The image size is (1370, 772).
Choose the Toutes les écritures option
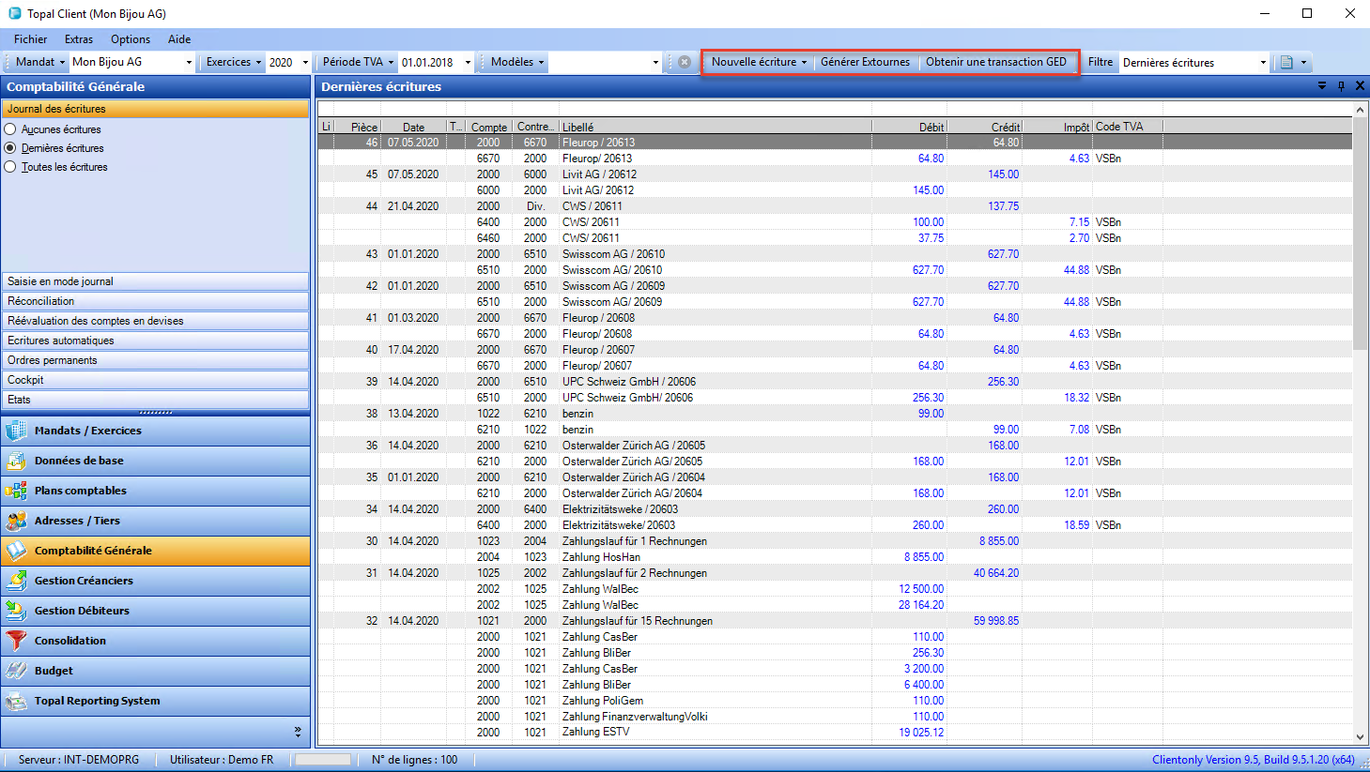pos(10,167)
